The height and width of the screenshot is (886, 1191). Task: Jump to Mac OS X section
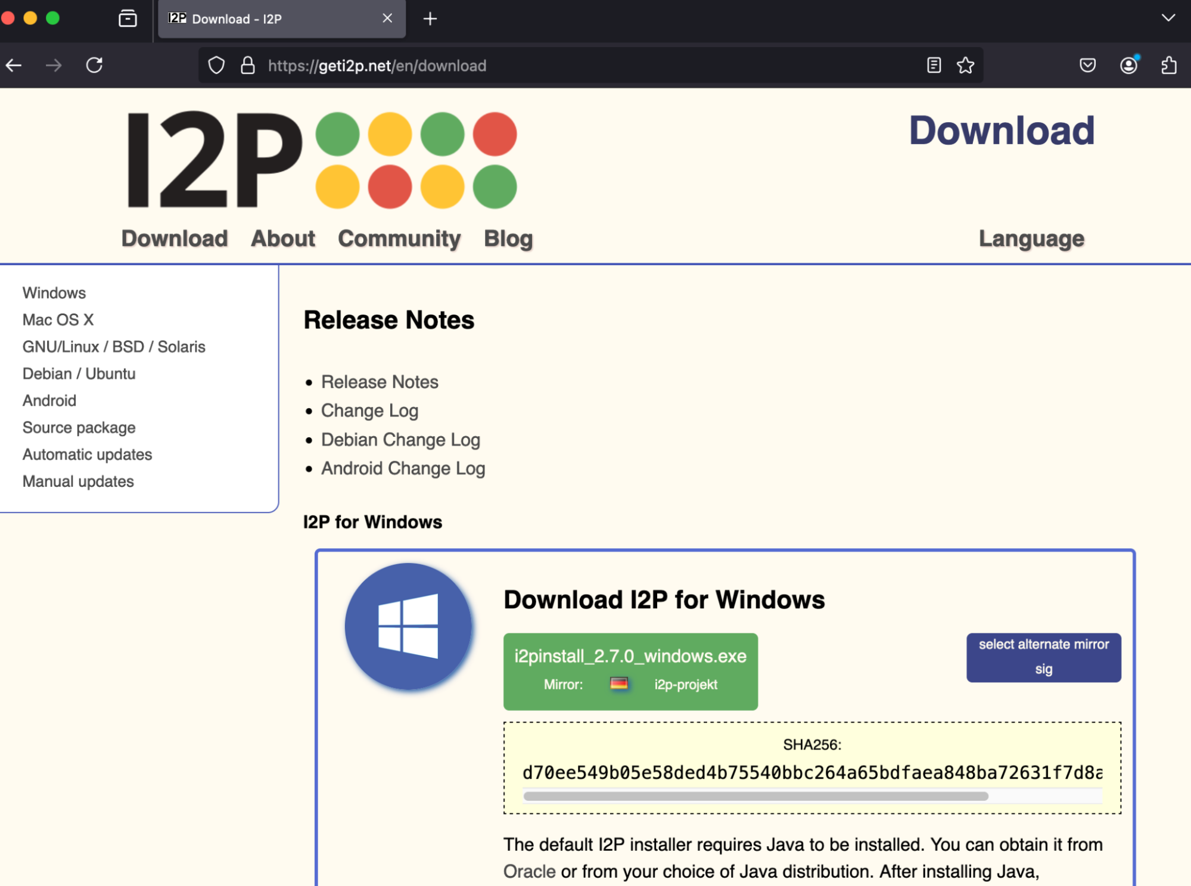[58, 320]
